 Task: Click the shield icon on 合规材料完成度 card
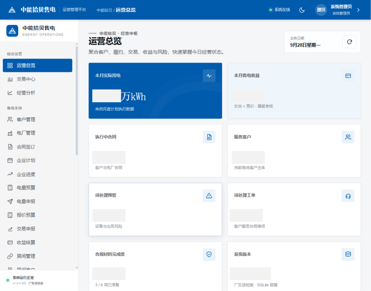tap(209, 254)
